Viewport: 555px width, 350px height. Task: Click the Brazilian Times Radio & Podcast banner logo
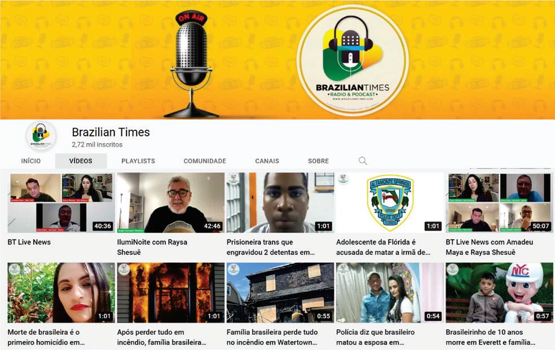353,61
